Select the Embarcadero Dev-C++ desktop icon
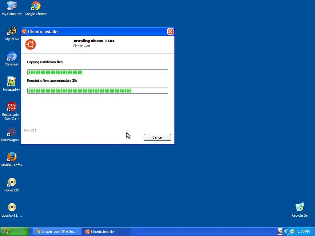 point(12,111)
